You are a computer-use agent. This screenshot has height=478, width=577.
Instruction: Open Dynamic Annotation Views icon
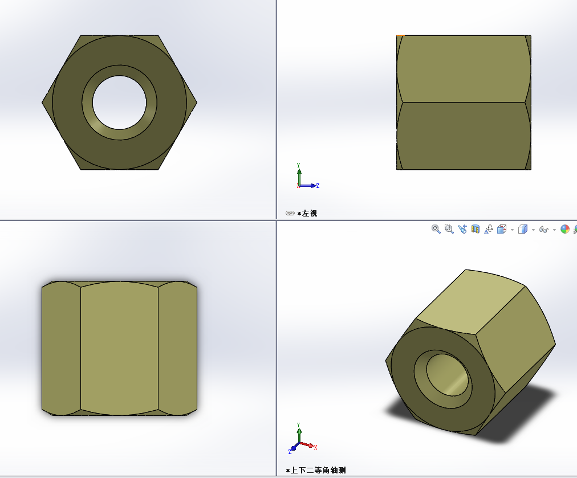click(488, 230)
